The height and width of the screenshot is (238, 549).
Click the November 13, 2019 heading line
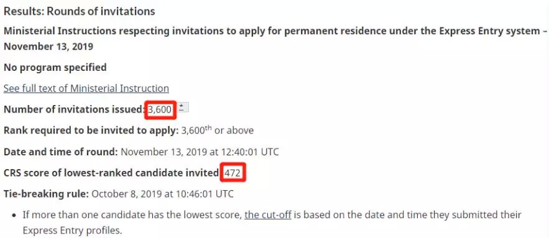(48, 47)
